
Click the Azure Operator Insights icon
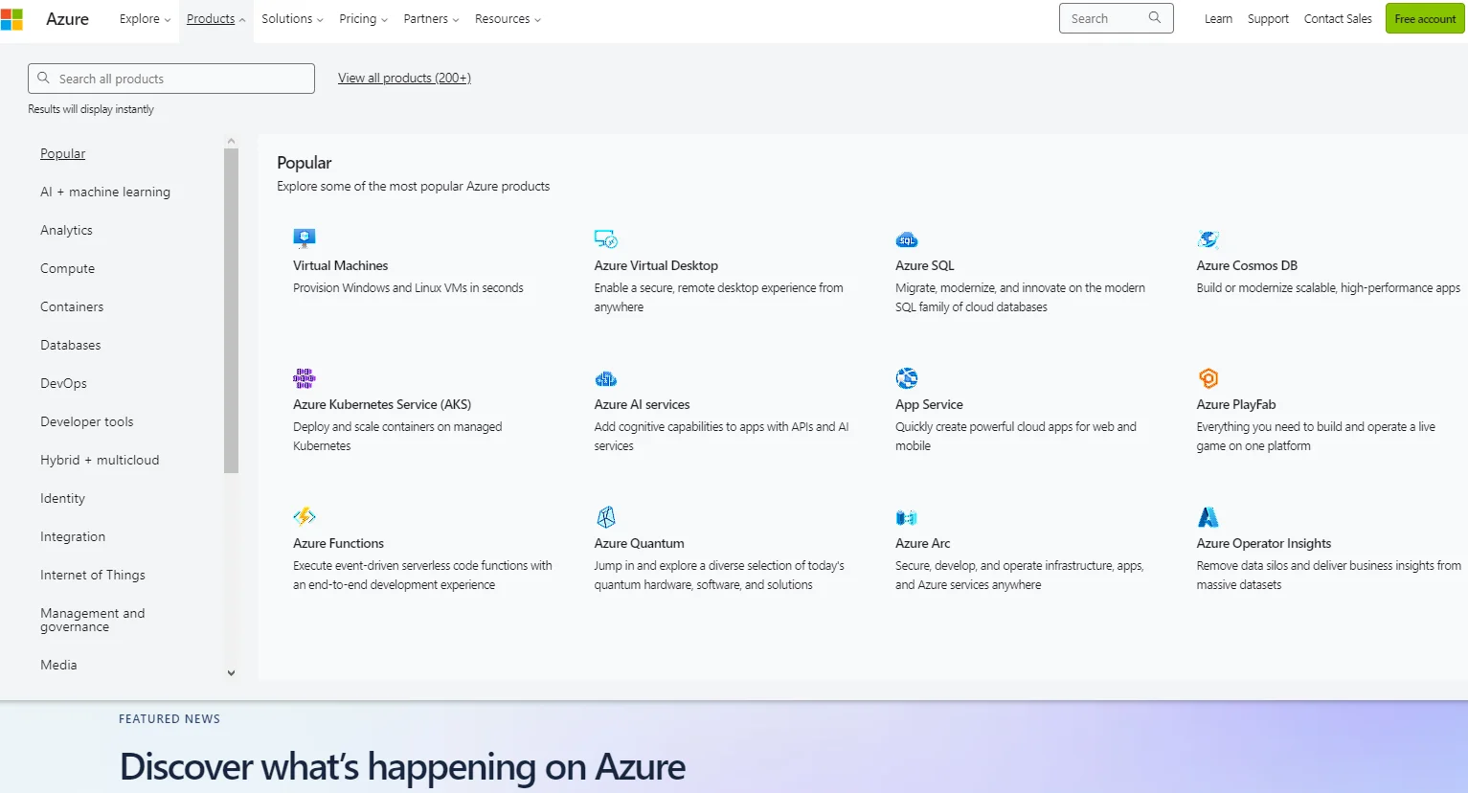(1208, 517)
